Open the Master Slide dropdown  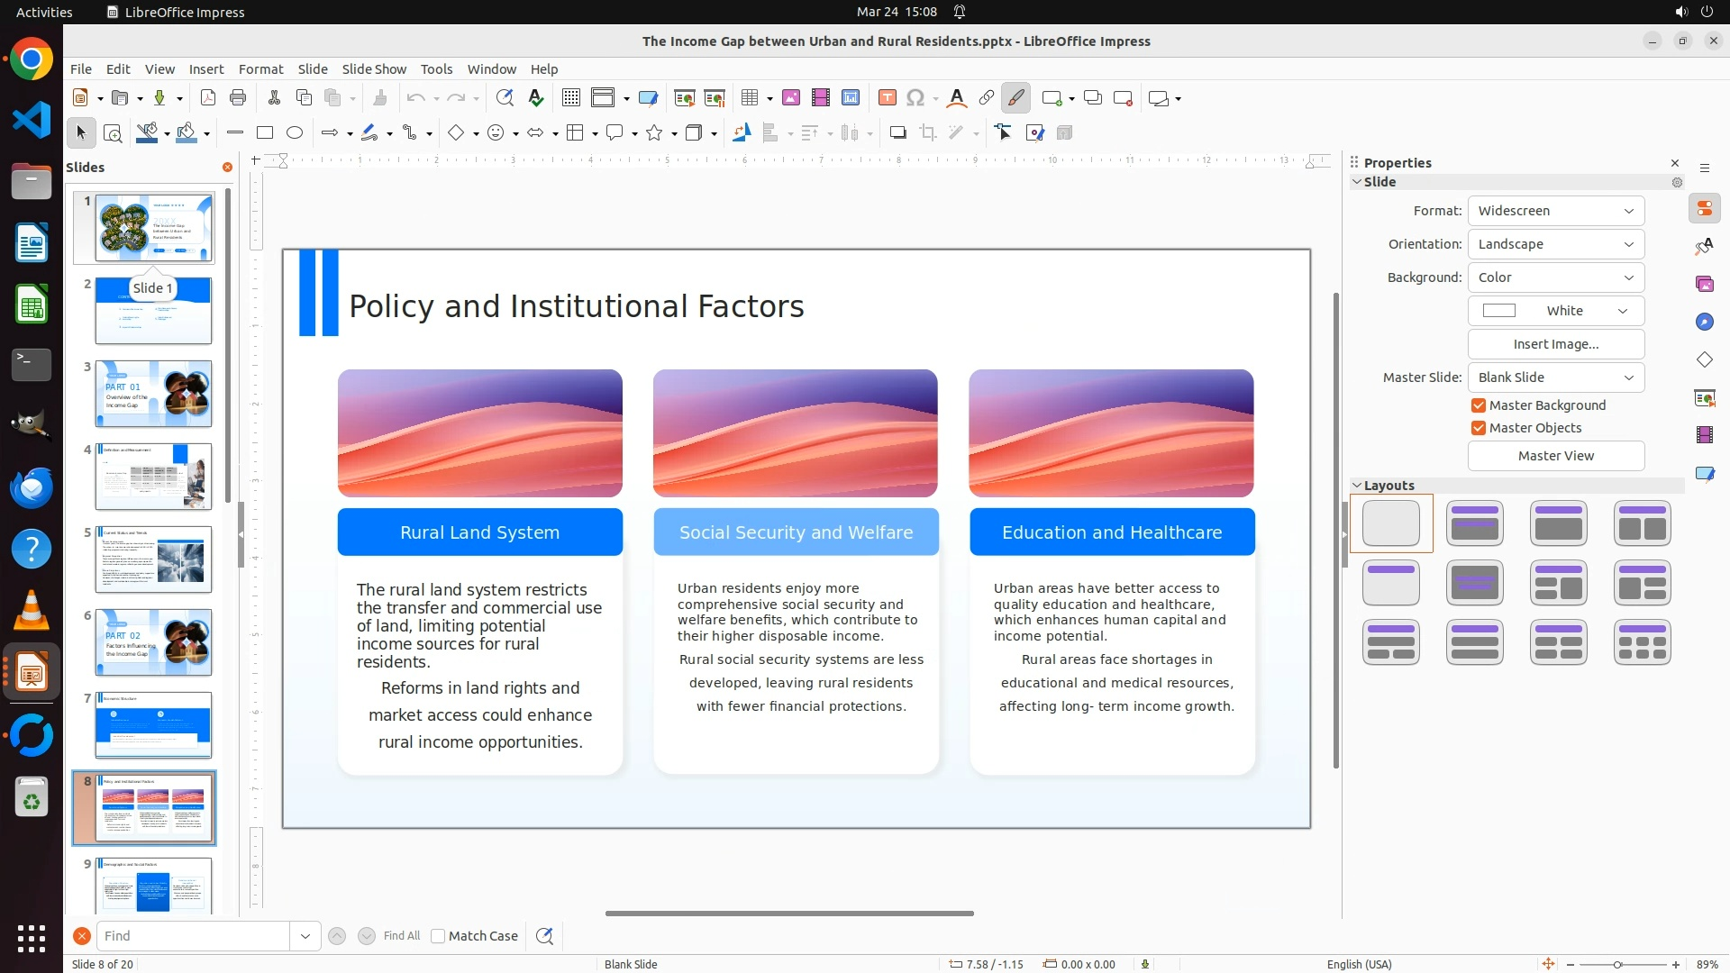(x=1555, y=377)
